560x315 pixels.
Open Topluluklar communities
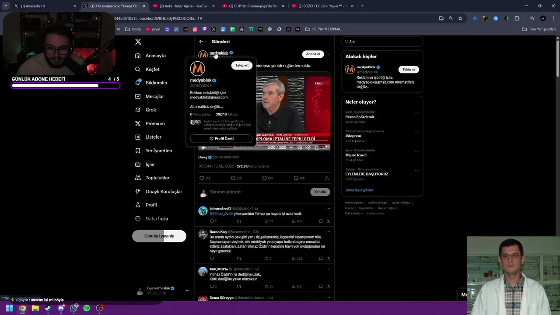click(x=152, y=178)
